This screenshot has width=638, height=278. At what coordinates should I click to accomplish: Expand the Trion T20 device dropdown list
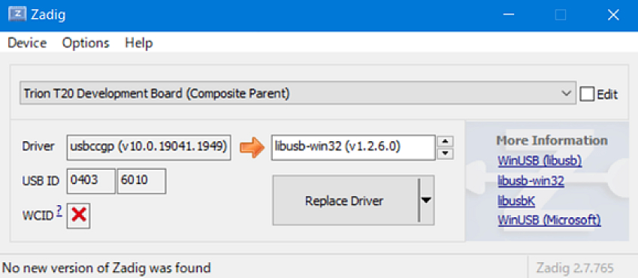tap(298, 94)
